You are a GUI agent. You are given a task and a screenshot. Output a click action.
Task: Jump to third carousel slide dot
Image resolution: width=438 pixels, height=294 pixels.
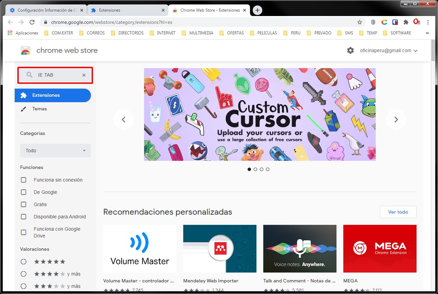[262, 169]
